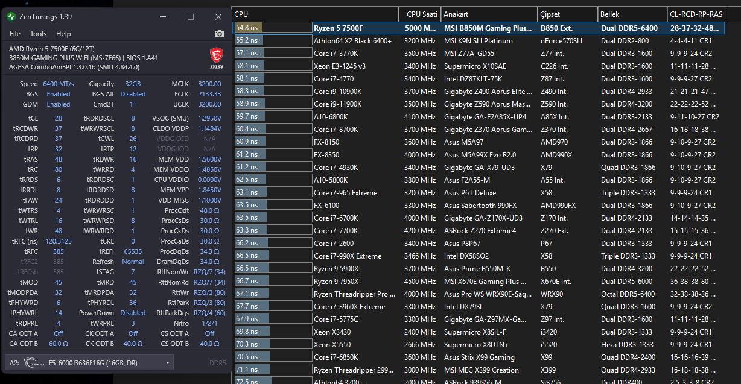Image resolution: width=741 pixels, height=384 pixels.
Task: Select the FX-8150 row
Action: pyautogui.click(x=479, y=142)
